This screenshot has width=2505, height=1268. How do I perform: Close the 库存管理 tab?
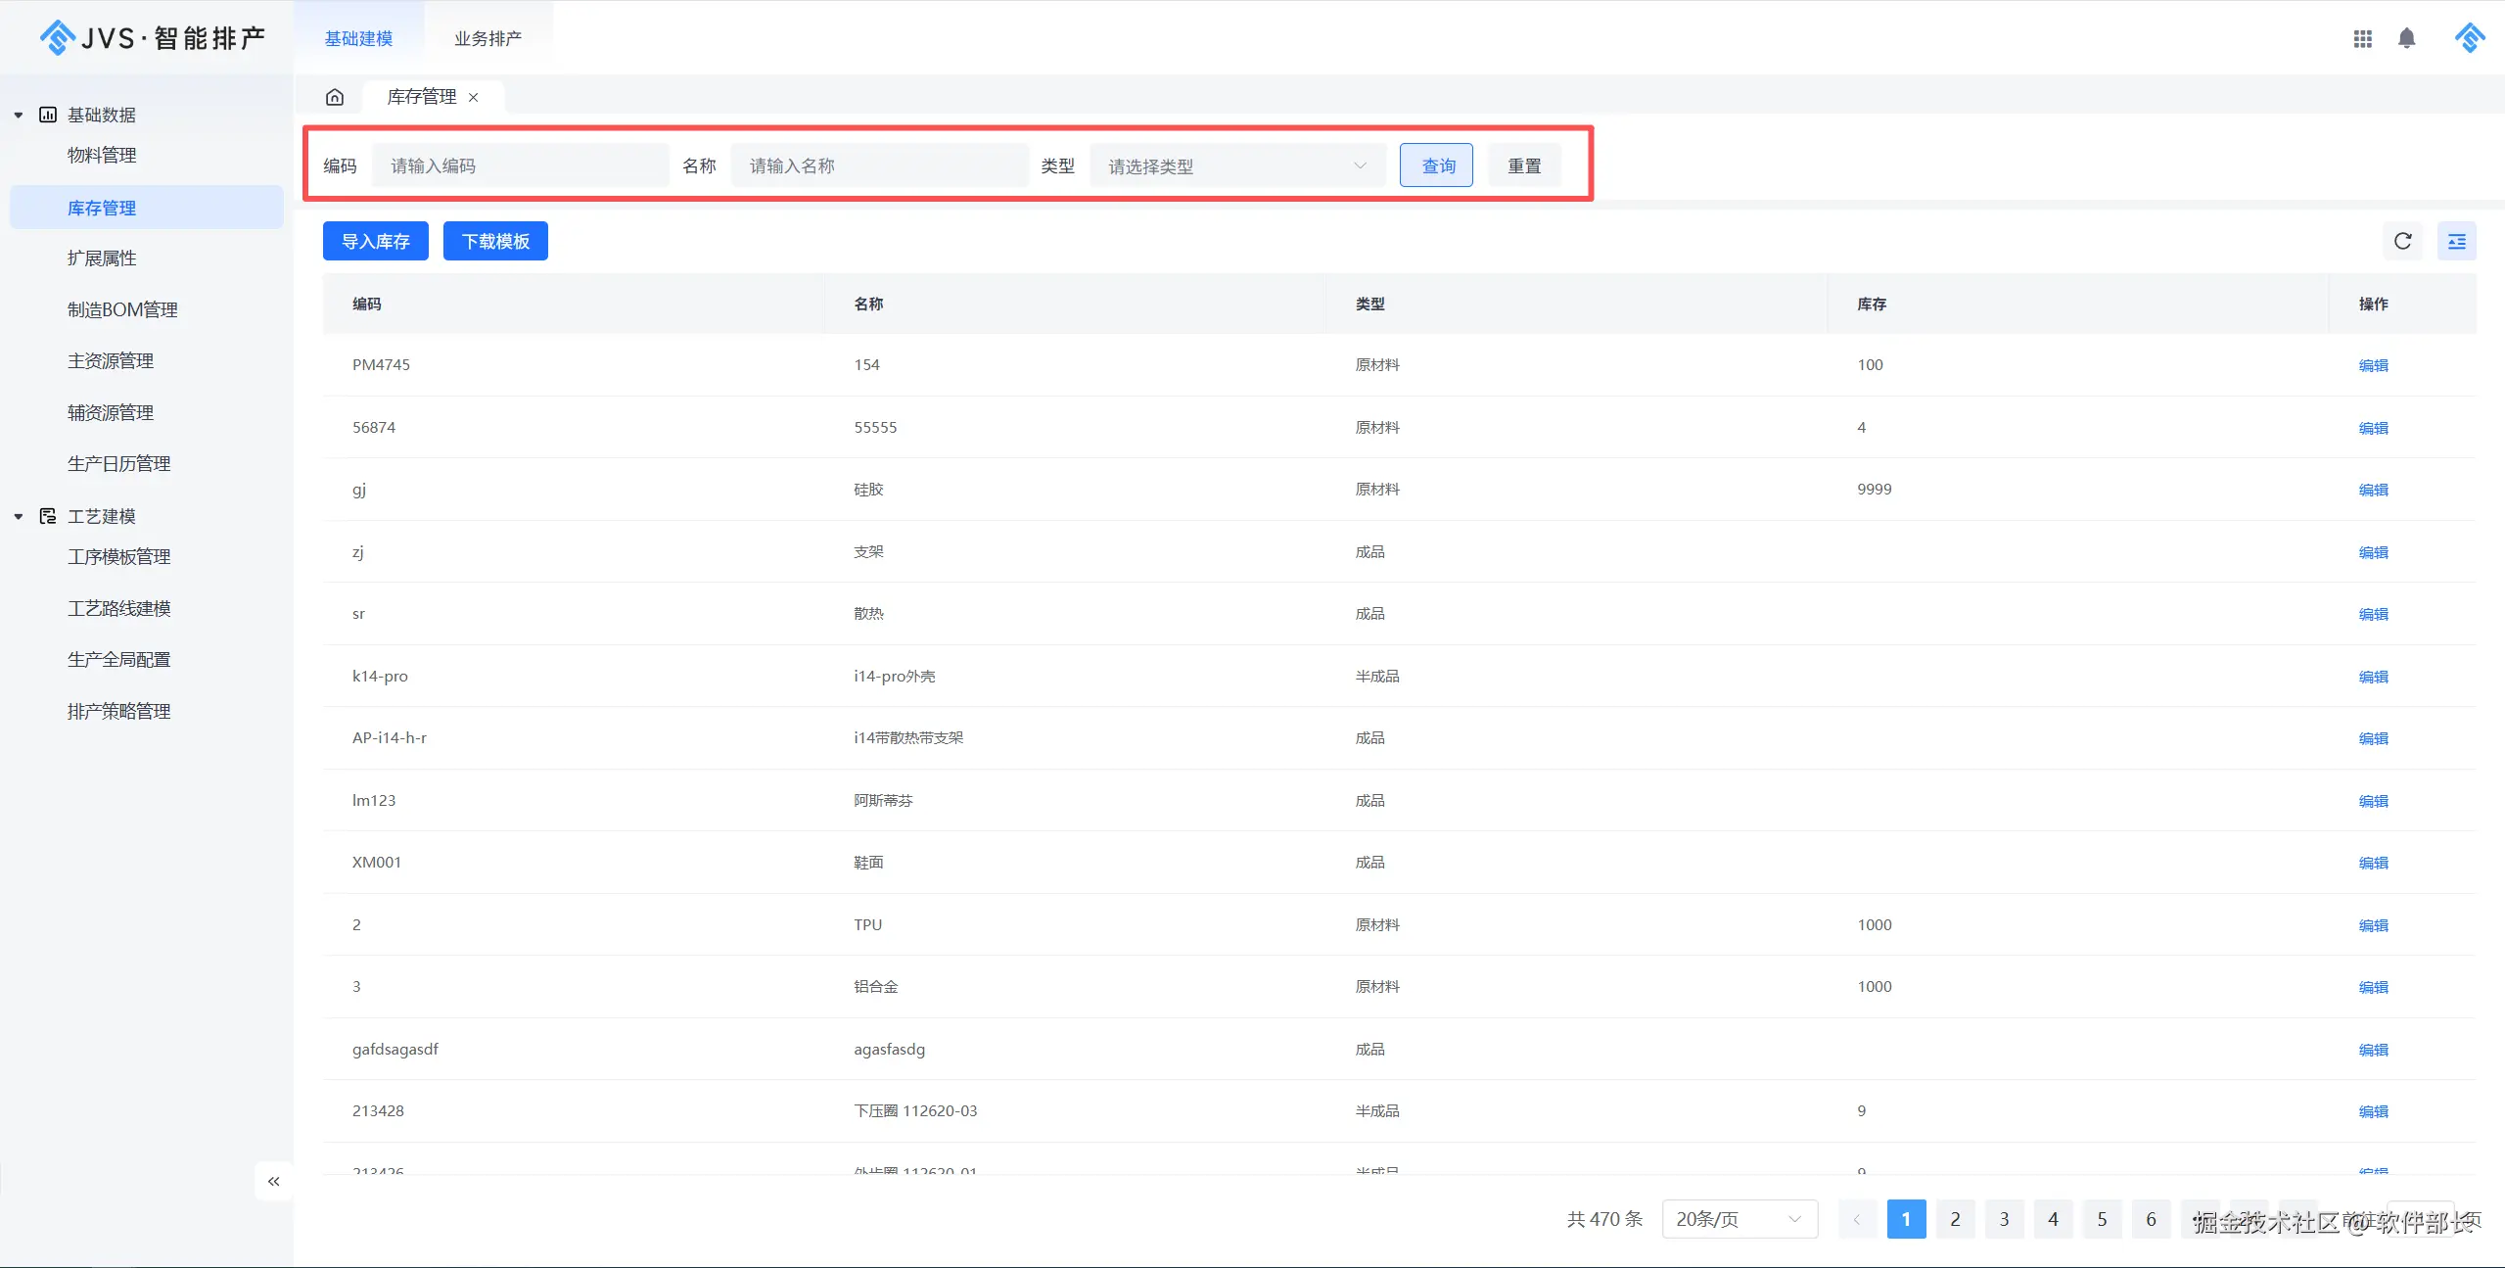474,97
